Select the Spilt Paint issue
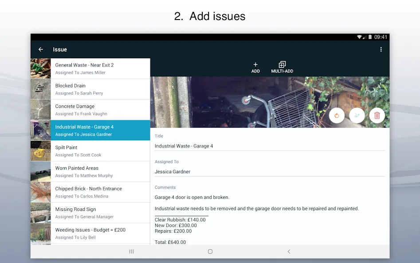This screenshot has width=420, height=263. (90, 151)
